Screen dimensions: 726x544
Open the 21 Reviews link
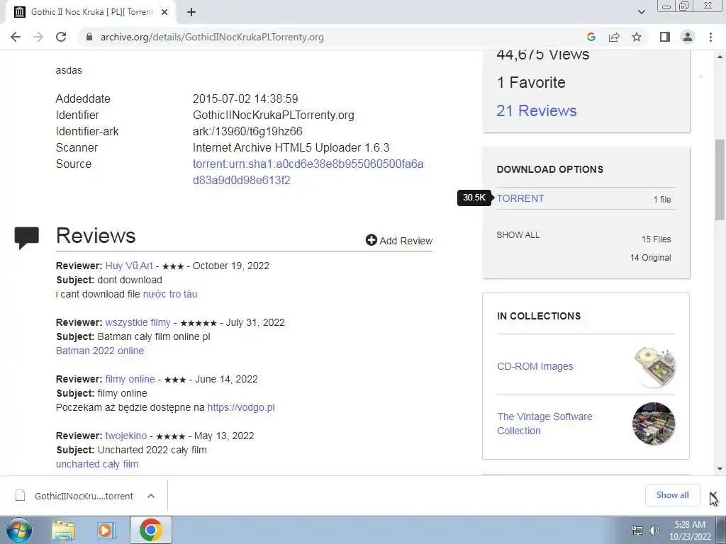pos(537,110)
